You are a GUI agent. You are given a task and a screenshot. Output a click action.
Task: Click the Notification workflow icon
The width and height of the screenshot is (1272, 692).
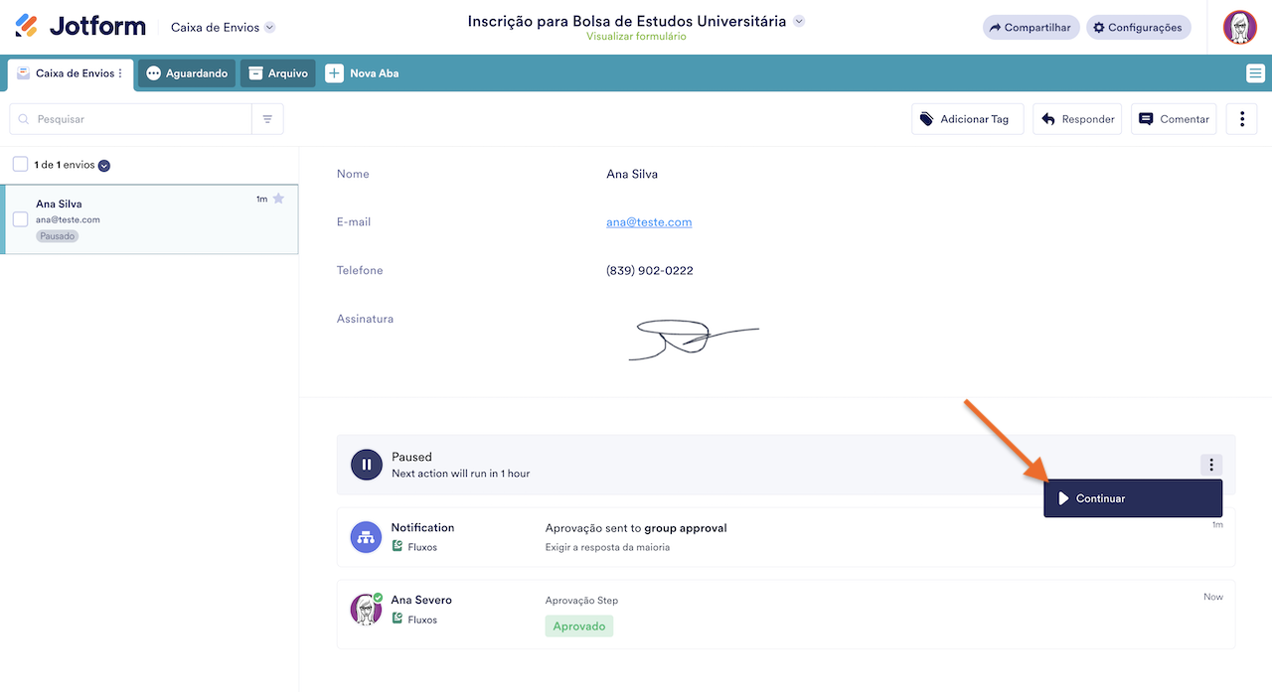pyautogui.click(x=367, y=537)
